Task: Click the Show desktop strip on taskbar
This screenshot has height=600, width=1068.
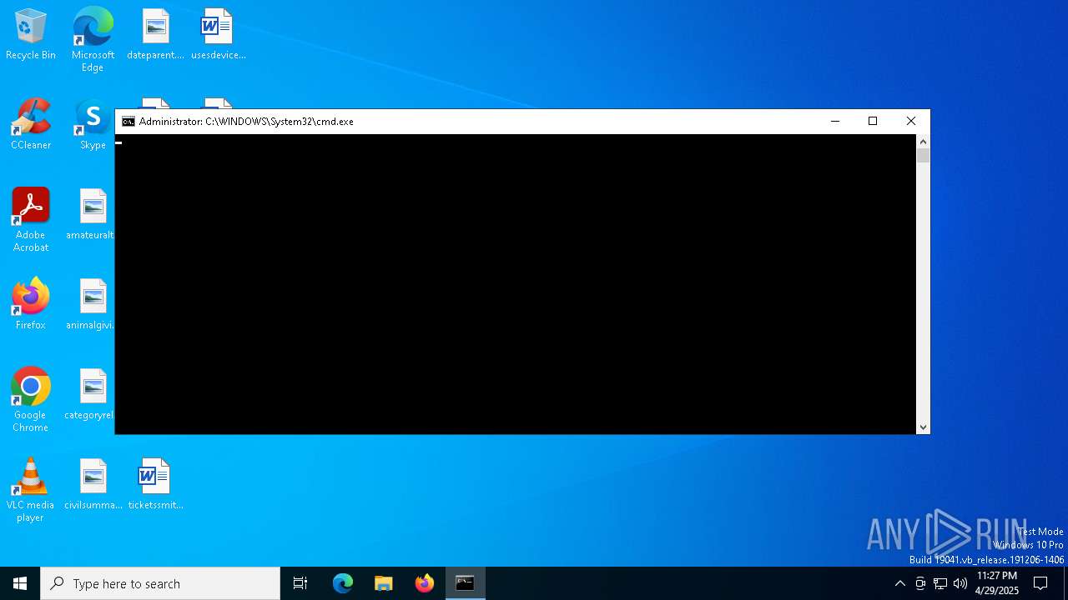Action: click(x=1065, y=583)
